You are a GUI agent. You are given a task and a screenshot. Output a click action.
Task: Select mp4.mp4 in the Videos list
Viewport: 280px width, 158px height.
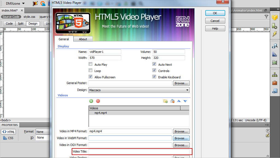[139, 113]
